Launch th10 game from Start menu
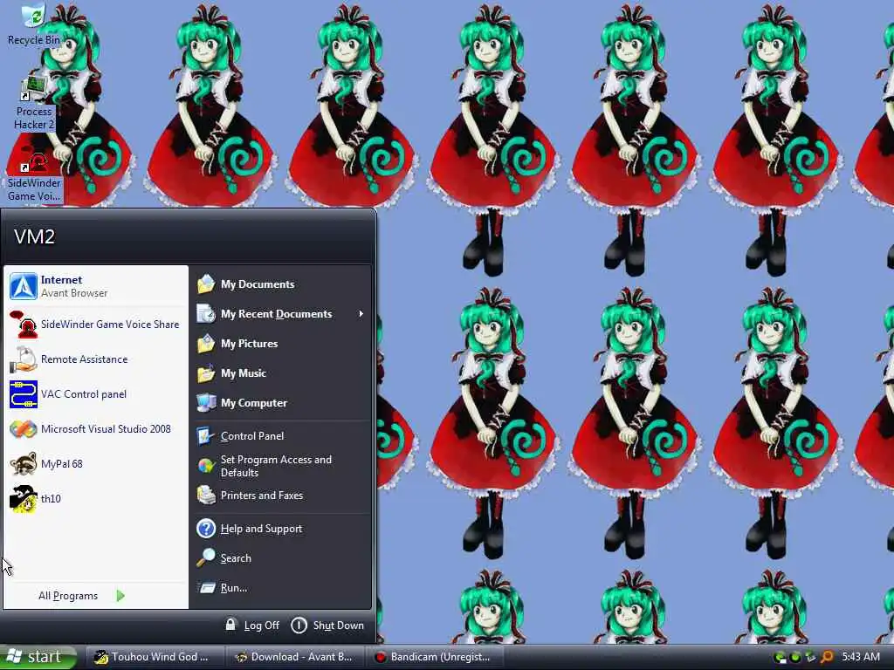Viewport: 894px width, 670px height. point(96,498)
